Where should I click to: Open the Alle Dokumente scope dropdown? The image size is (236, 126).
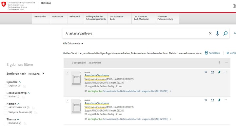tap(73, 43)
